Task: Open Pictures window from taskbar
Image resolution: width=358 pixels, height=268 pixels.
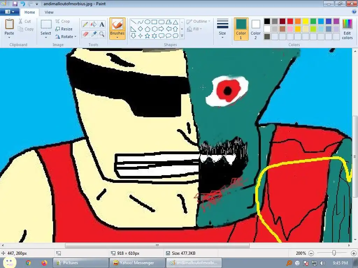Action: (x=81, y=263)
